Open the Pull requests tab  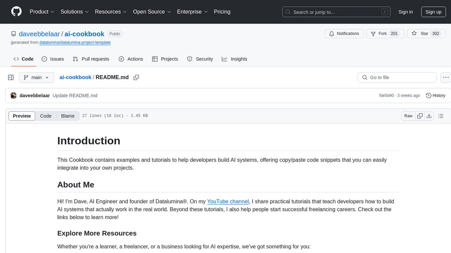click(91, 59)
